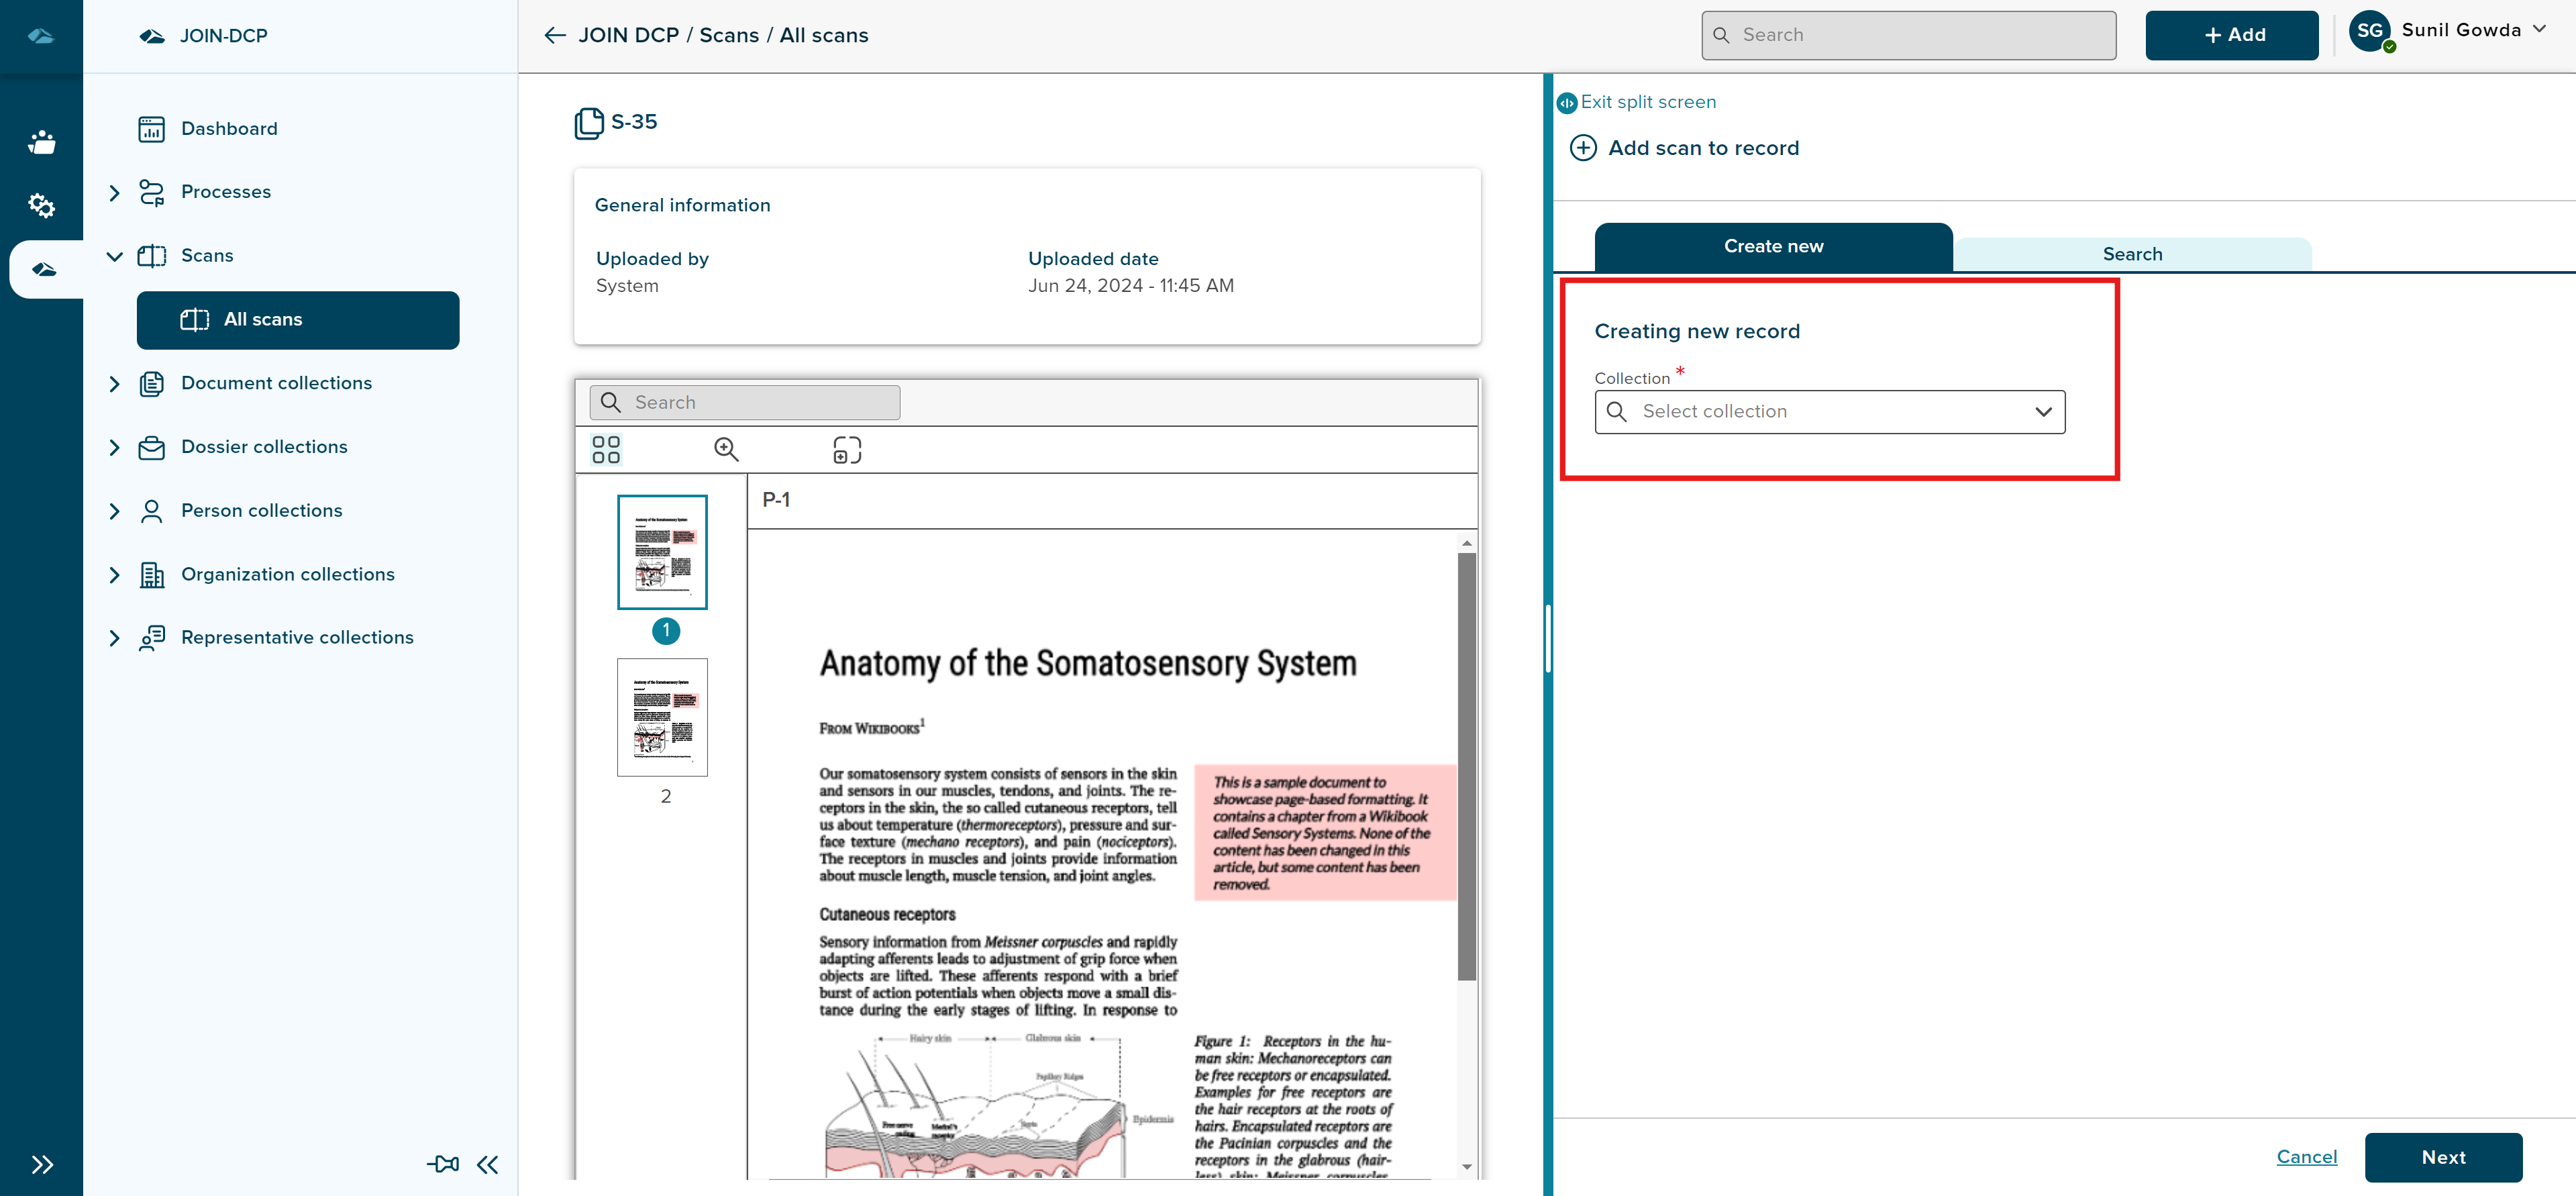Screen dimensions: 2576x1196
Task: Click the back arrow beside JOIN DCP breadcrumb
Action: (555, 36)
